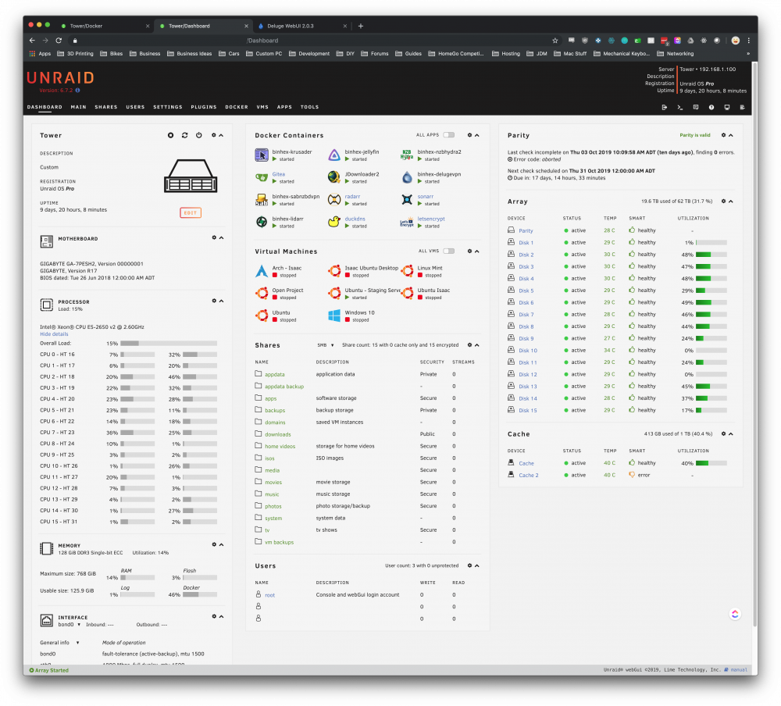Click the sonarr container icon
Screen dimensions: 781x706
[407, 200]
